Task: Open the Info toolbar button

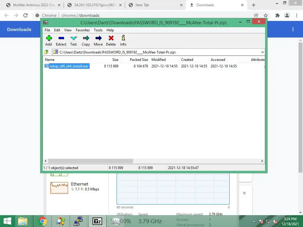Action: [123, 40]
